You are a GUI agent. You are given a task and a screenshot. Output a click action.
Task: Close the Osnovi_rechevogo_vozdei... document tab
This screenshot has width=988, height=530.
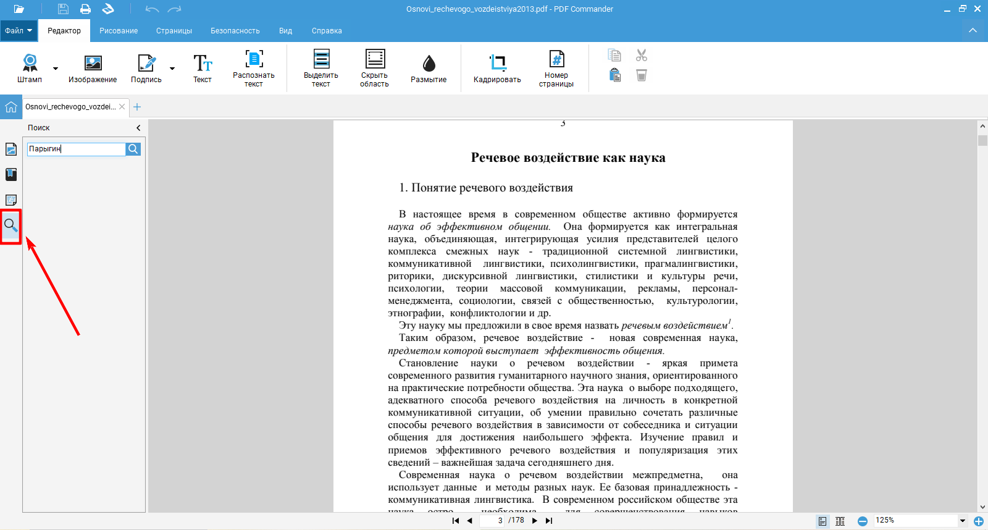click(122, 107)
